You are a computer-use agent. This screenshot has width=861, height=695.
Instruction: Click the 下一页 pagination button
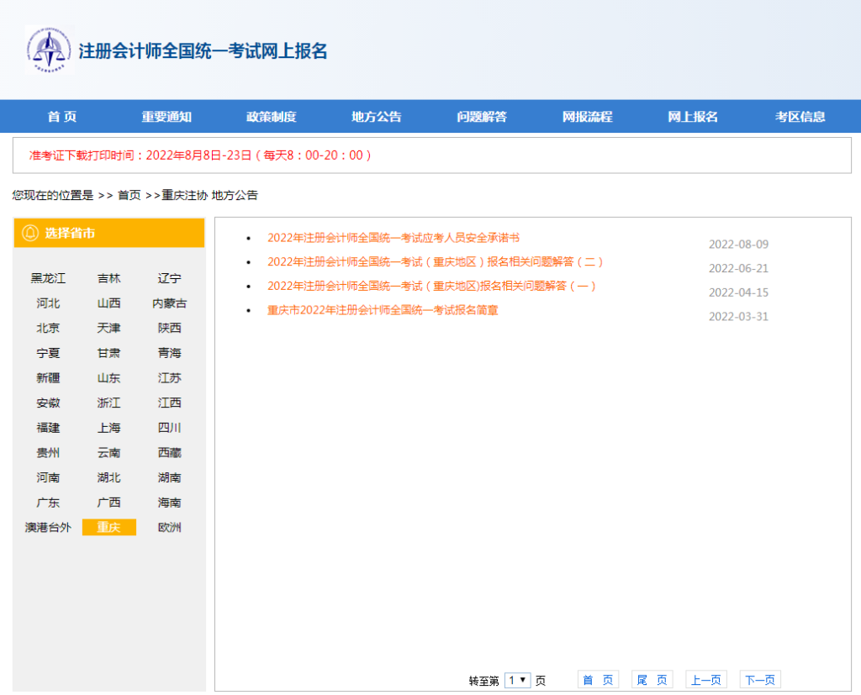pyautogui.click(x=759, y=679)
